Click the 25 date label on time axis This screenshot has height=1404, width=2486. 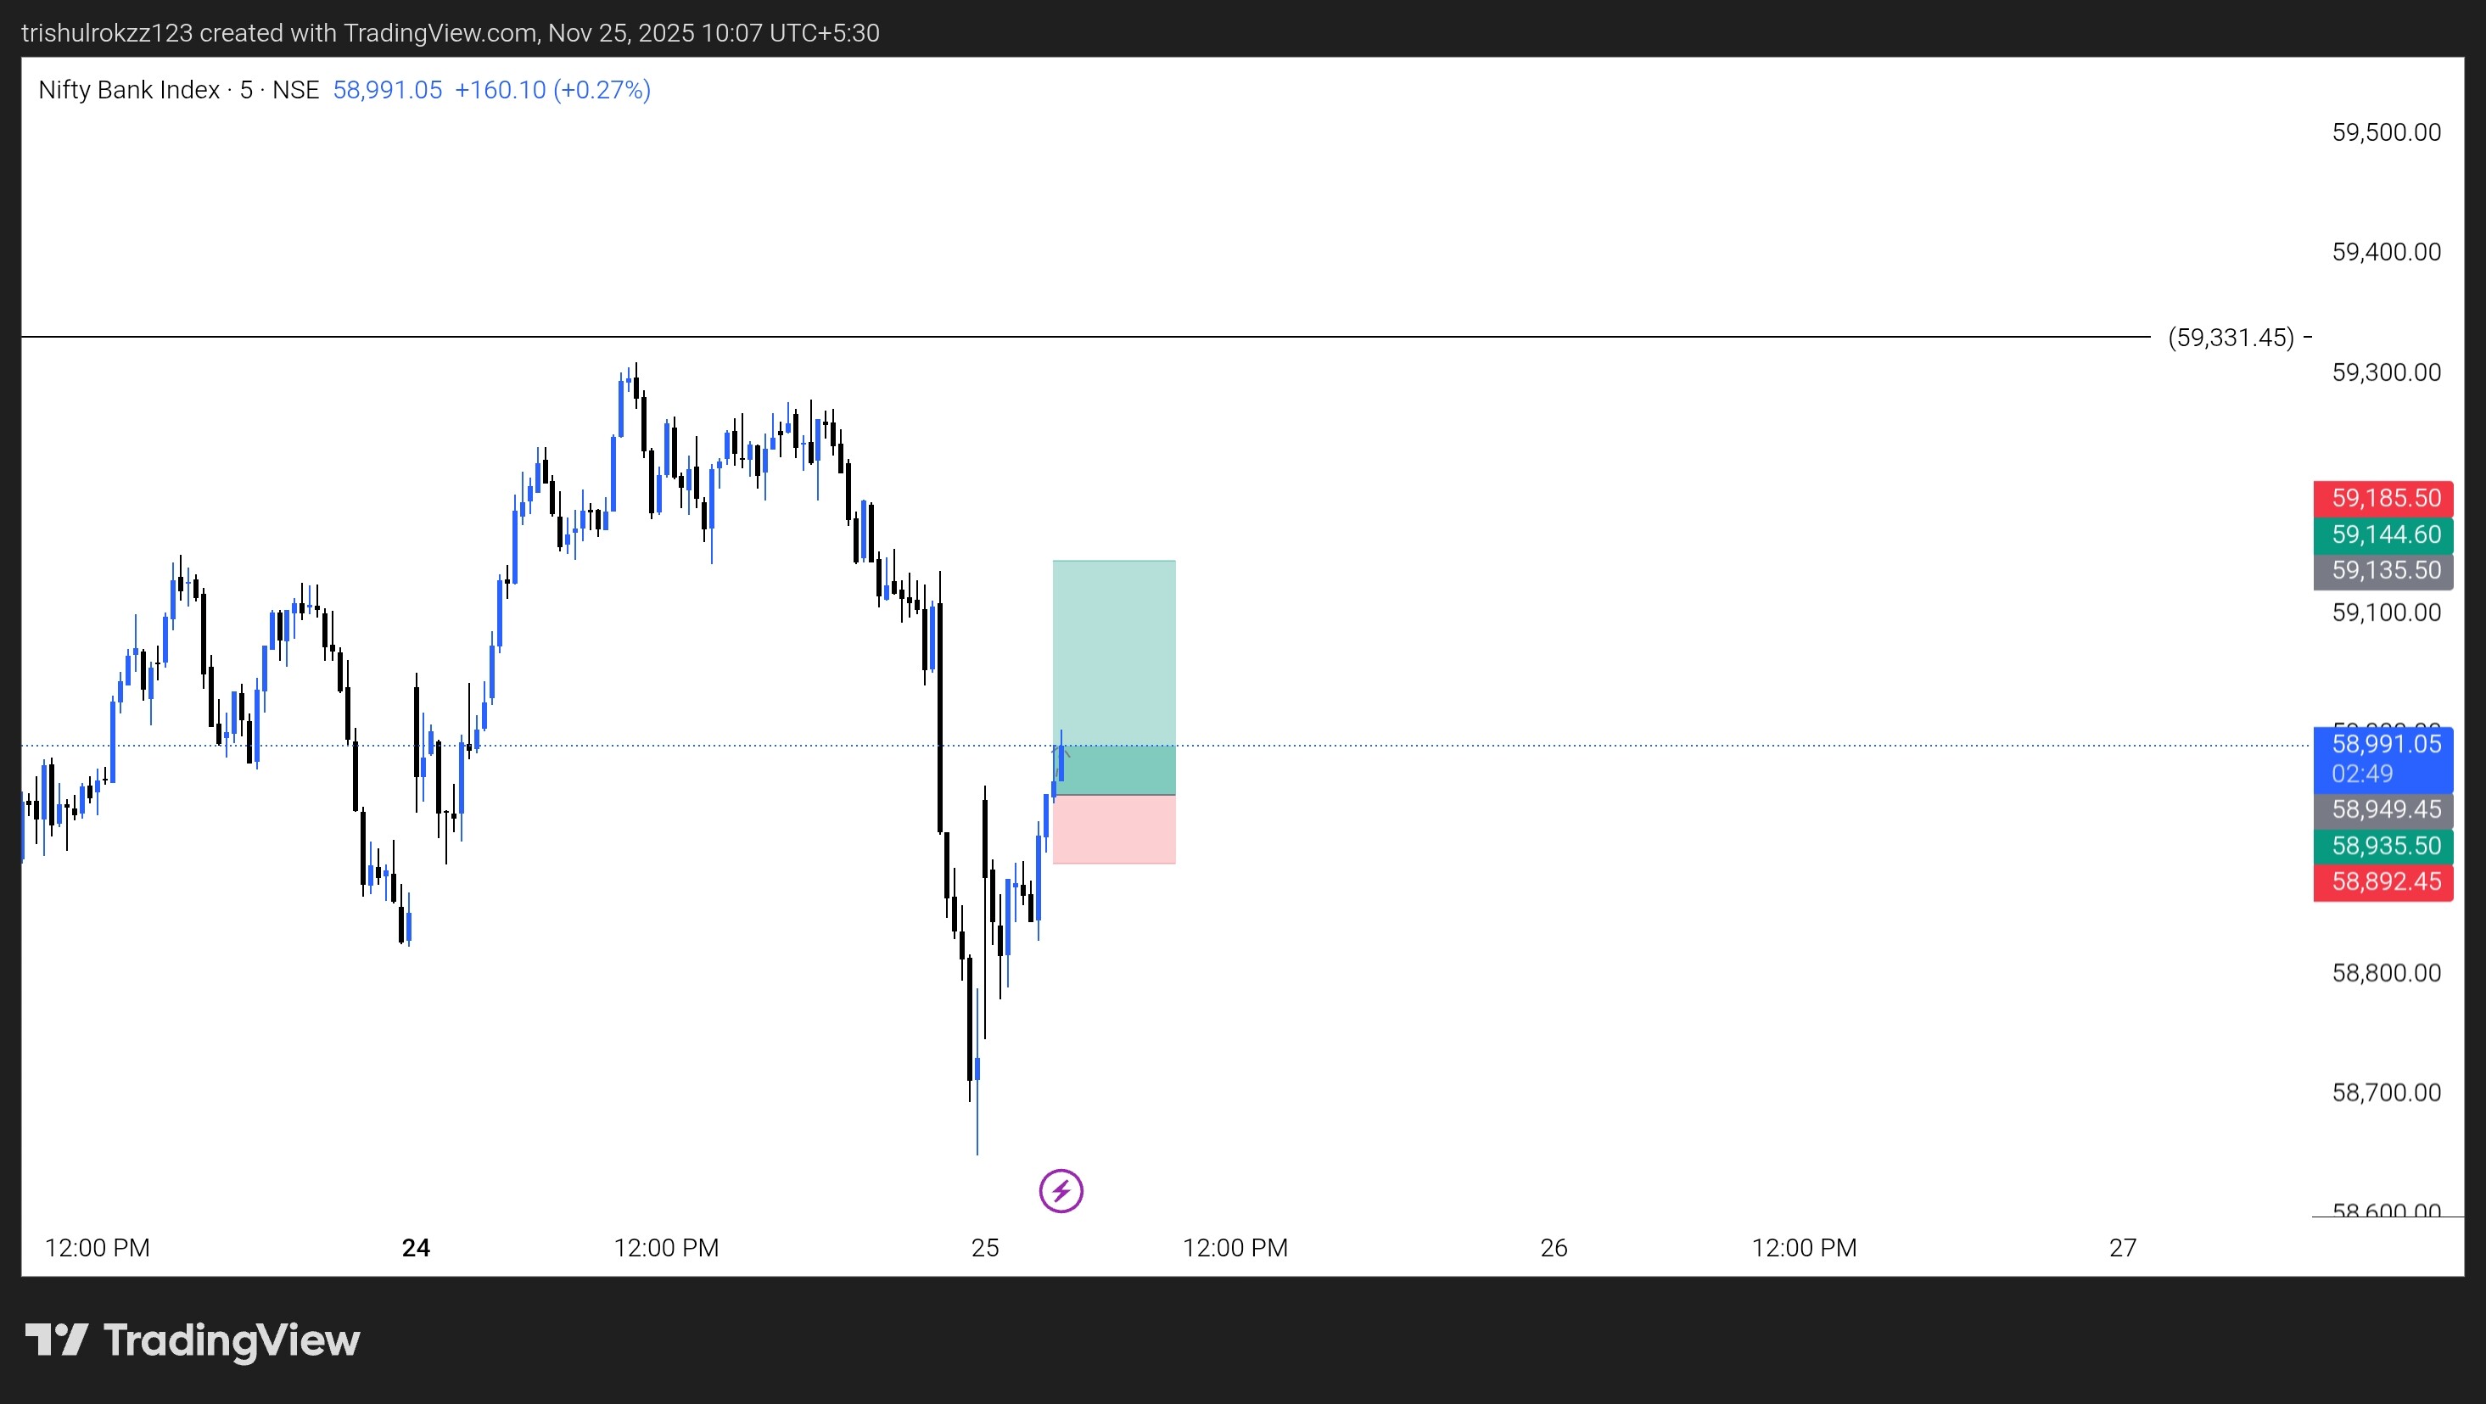pyautogui.click(x=984, y=1248)
